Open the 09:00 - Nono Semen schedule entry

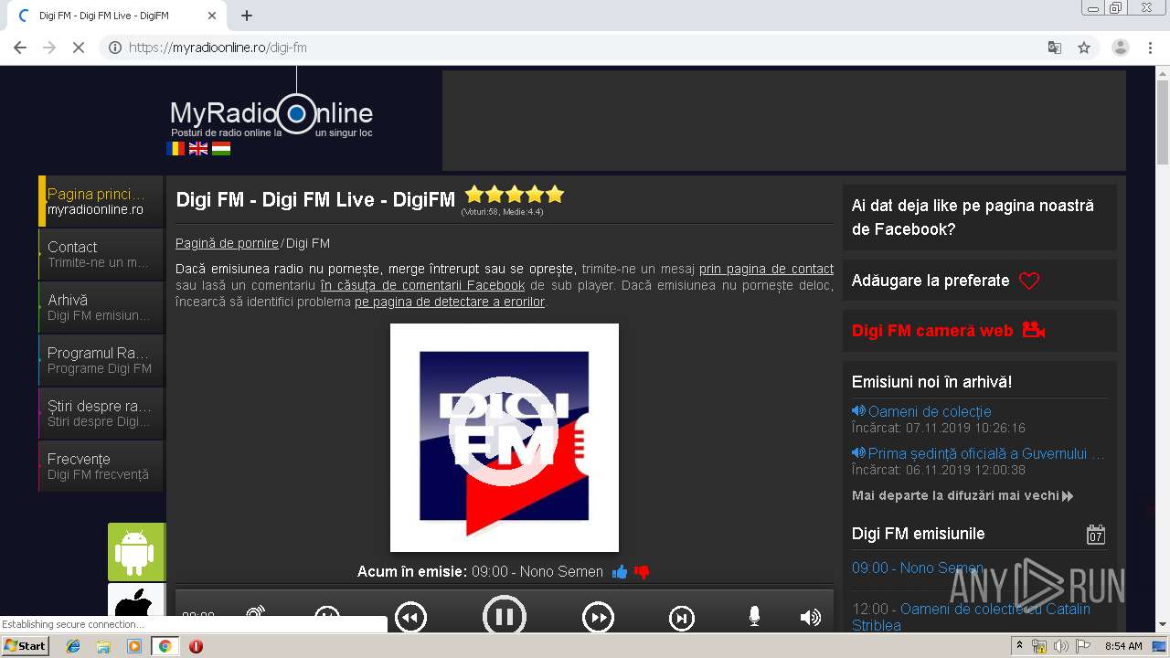click(x=918, y=568)
